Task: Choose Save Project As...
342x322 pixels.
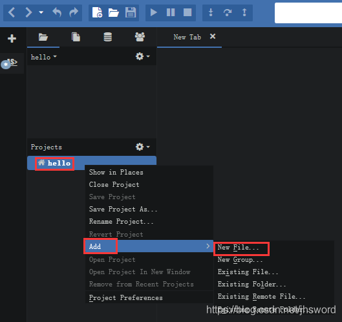Action: pos(149,209)
